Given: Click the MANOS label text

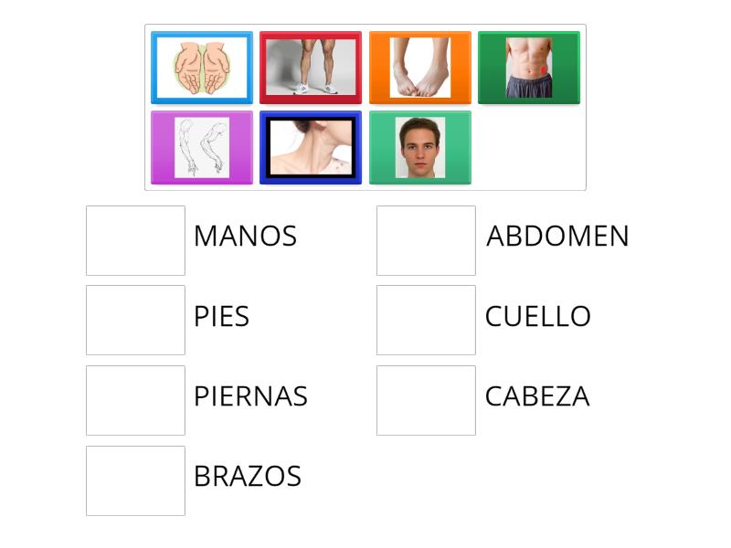Looking at the screenshot, I should pos(244,236).
